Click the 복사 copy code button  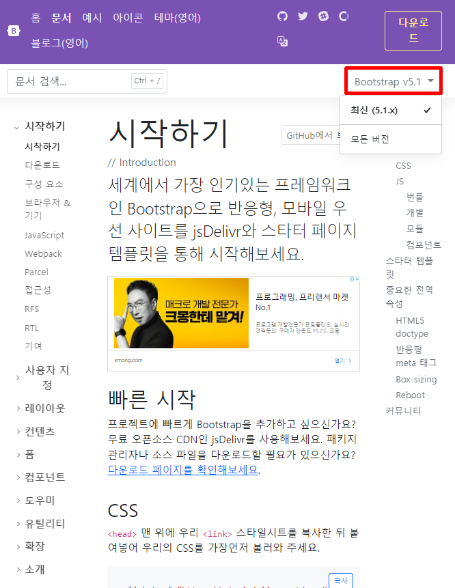click(x=341, y=580)
